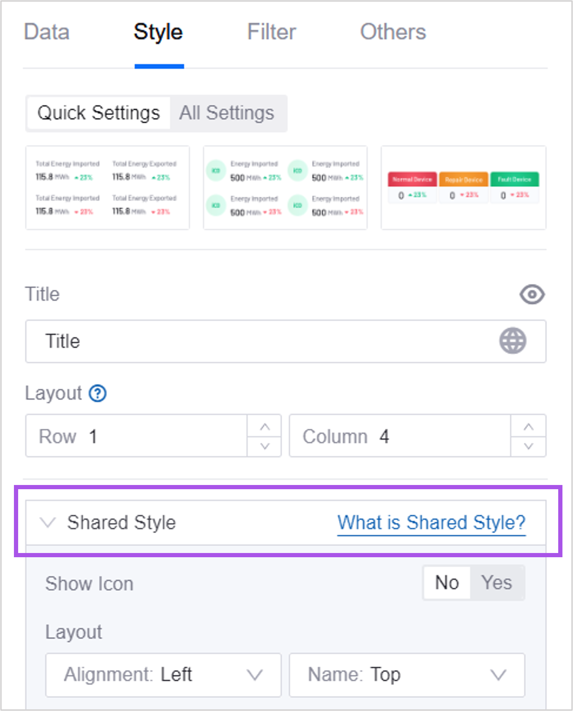573x711 pixels.
Task: Click the globe icon in Title field
Action: click(513, 341)
